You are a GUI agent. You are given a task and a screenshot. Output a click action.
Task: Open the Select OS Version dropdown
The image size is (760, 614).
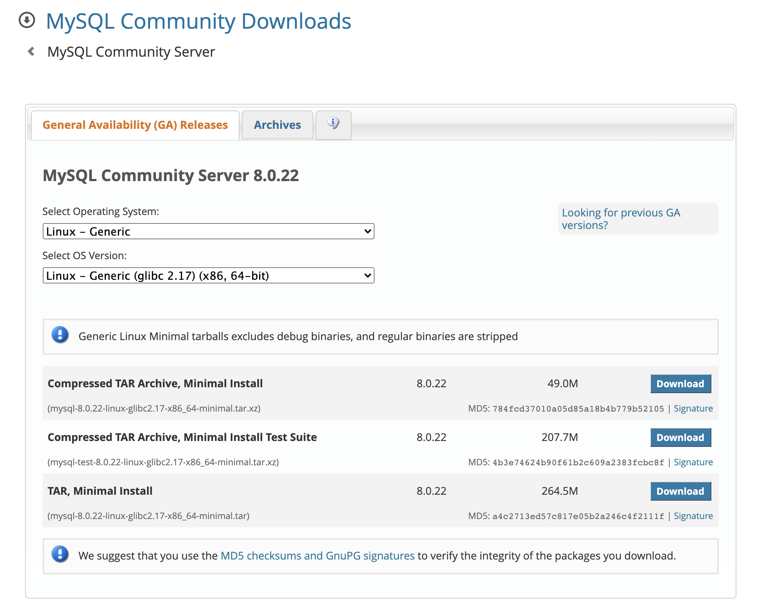click(208, 275)
